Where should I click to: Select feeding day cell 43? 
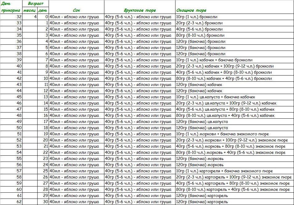[x=11, y=85]
